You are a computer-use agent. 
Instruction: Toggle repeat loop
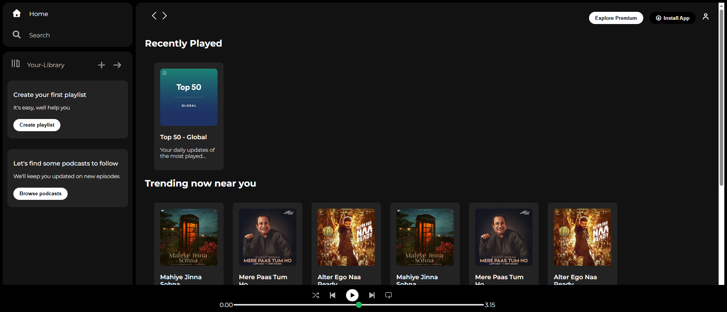pos(389,295)
